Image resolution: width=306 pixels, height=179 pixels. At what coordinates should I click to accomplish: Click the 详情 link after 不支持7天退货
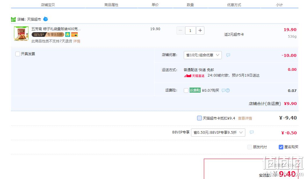click(77, 41)
